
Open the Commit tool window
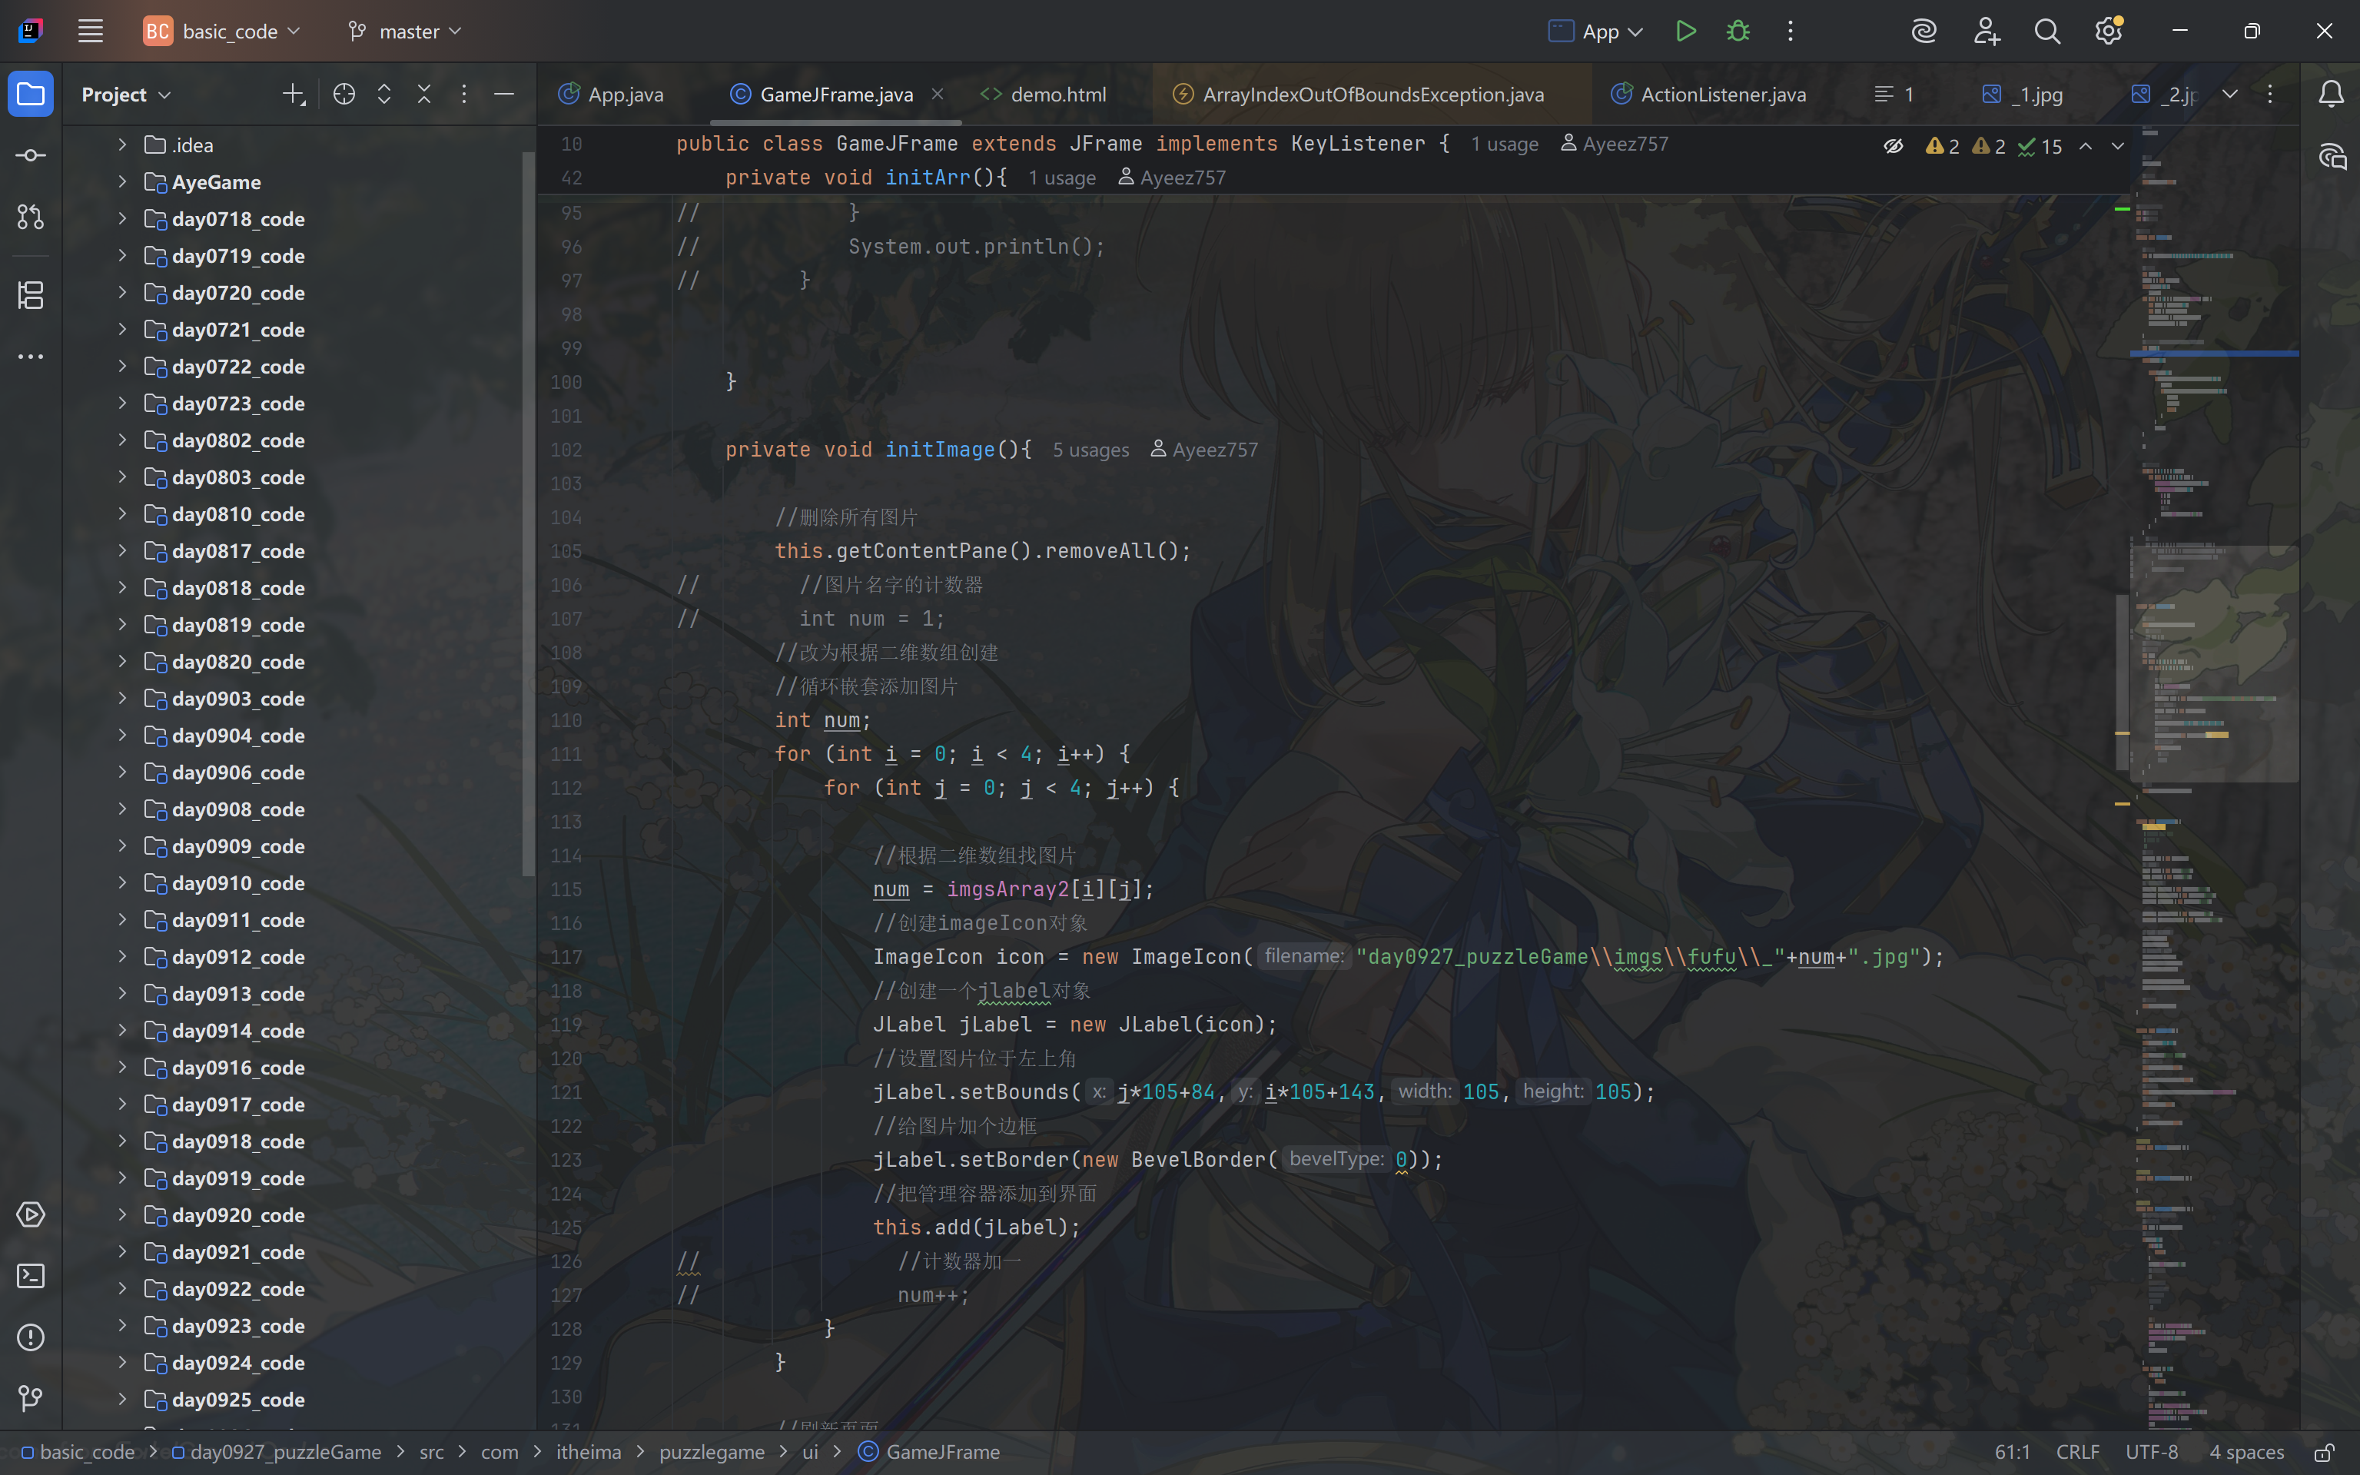click(x=32, y=156)
